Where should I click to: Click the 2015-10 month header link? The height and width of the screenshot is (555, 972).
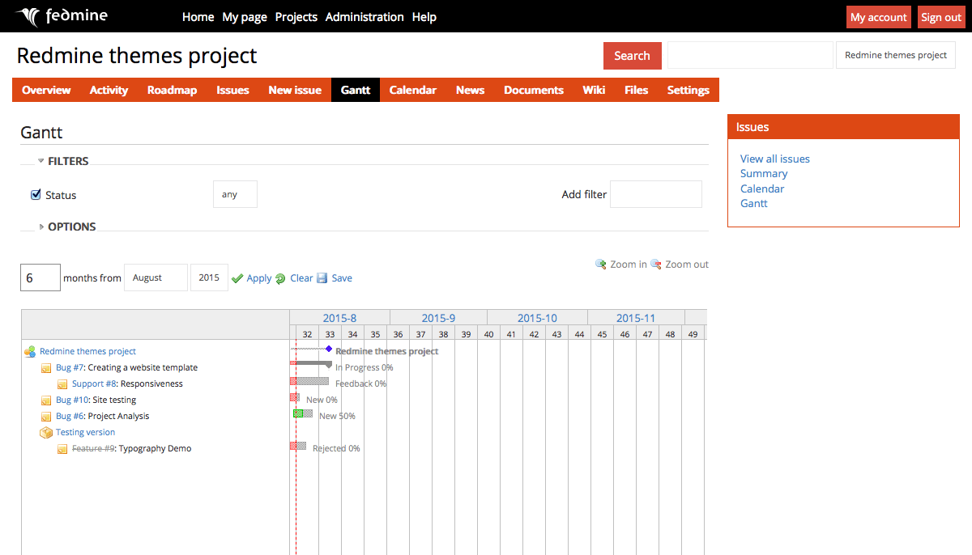[x=537, y=318]
